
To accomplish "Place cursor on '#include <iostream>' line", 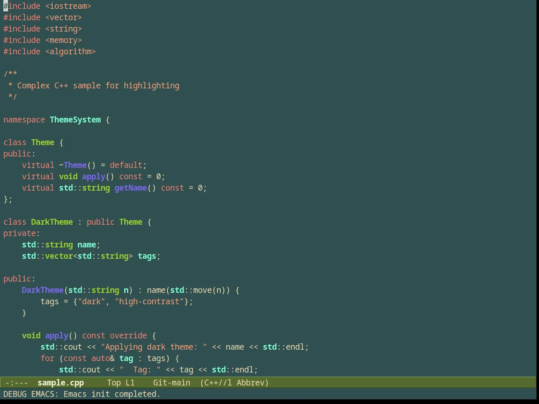I will pyautogui.click(x=47, y=6).
